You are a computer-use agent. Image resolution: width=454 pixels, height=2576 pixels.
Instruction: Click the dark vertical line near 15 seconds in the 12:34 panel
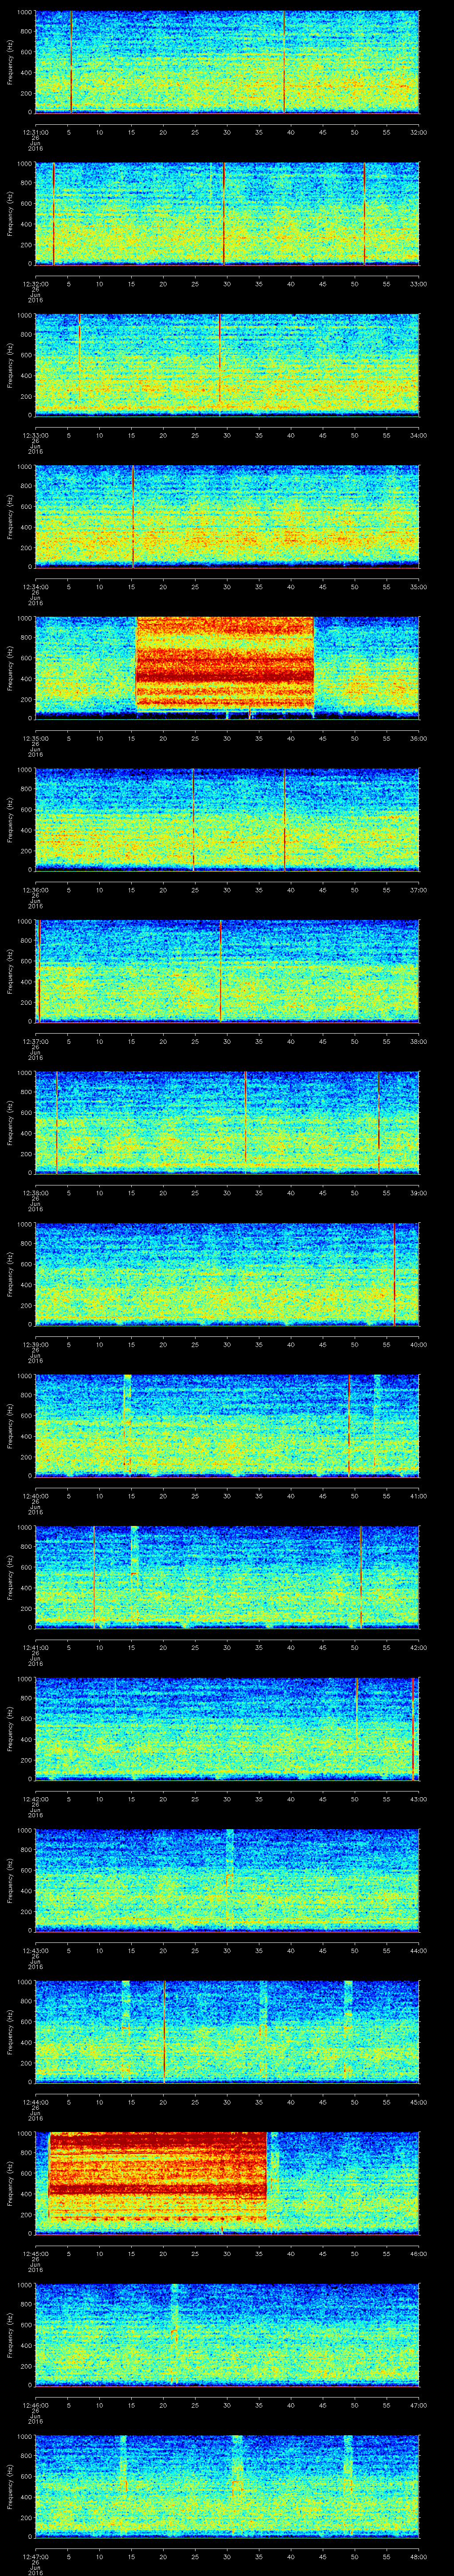click(133, 515)
